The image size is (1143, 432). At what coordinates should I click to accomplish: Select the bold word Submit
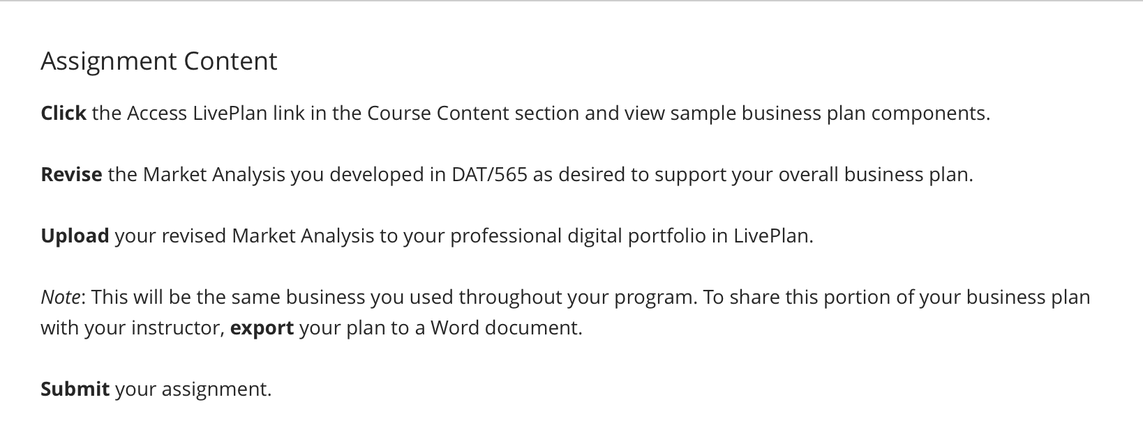pos(75,389)
